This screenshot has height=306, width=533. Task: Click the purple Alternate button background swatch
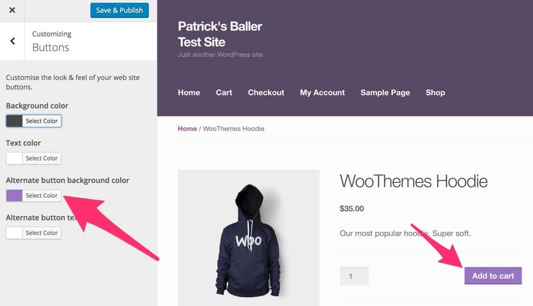14,195
